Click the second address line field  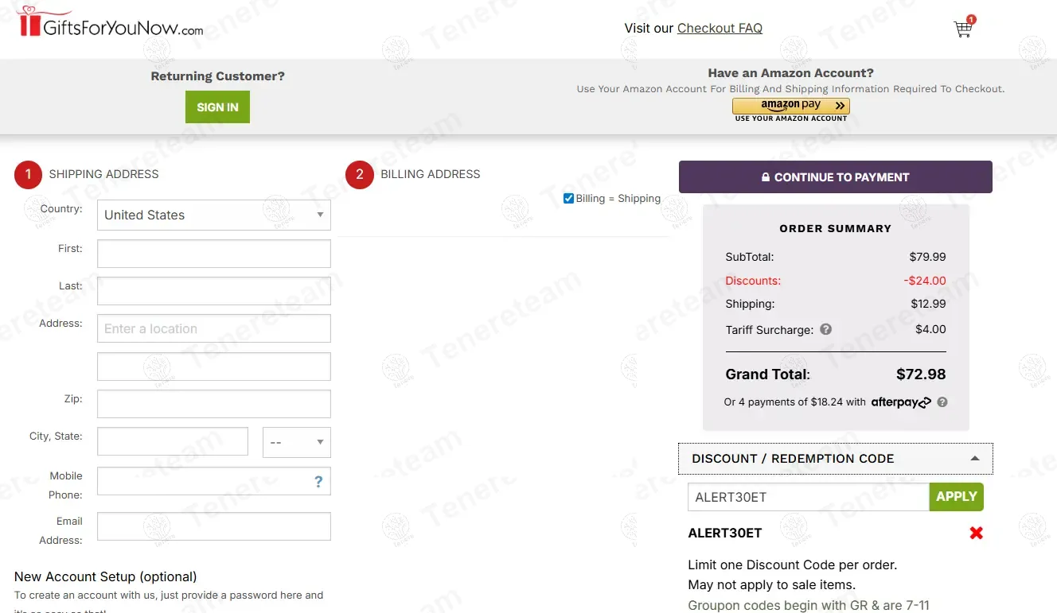(x=214, y=367)
